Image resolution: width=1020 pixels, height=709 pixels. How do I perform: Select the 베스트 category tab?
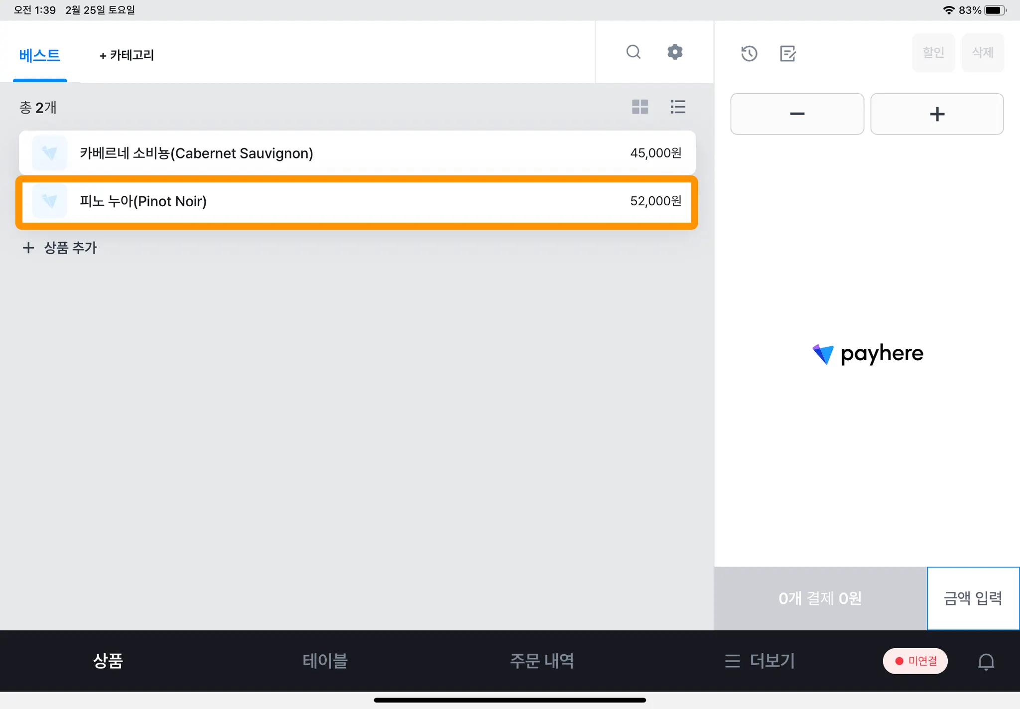40,55
